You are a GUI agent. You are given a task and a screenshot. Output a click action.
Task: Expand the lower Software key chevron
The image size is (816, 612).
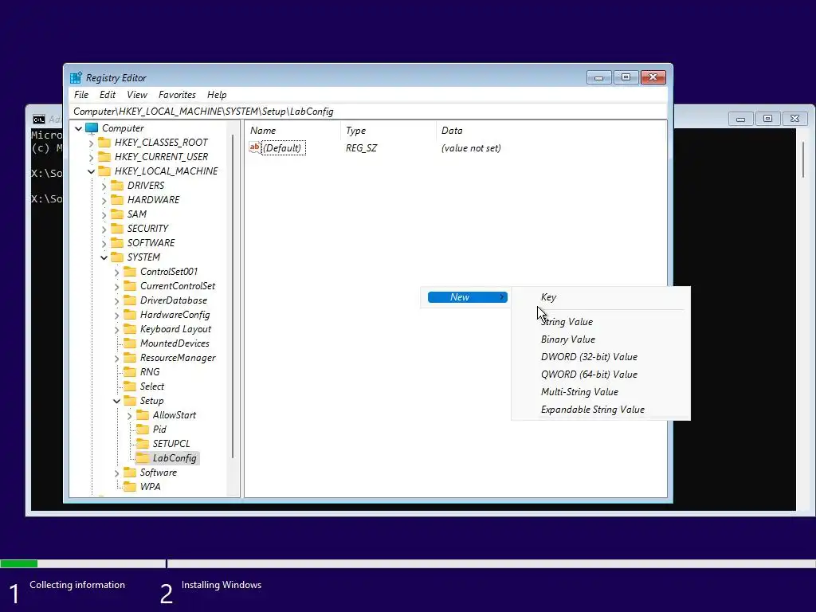(116, 473)
